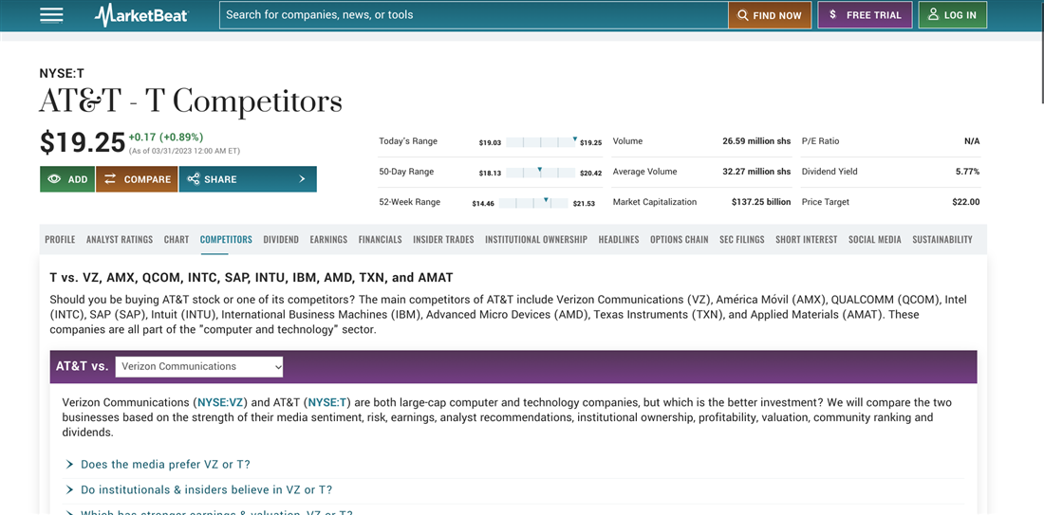Select the Competitors tab
Viewport: 1044px width, 515px height.
pyautogui.click(x=227, y=240)
